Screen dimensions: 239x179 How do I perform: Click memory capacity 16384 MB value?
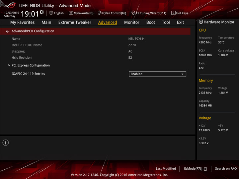click(x=205, y=105)
